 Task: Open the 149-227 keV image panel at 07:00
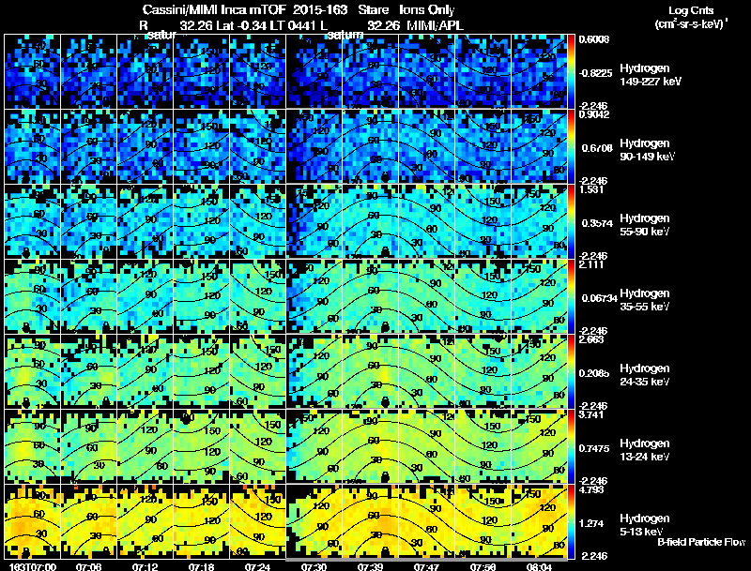[32, 71]
